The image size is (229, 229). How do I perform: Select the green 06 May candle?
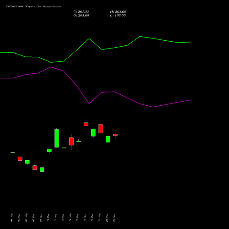tap(27, 162)
